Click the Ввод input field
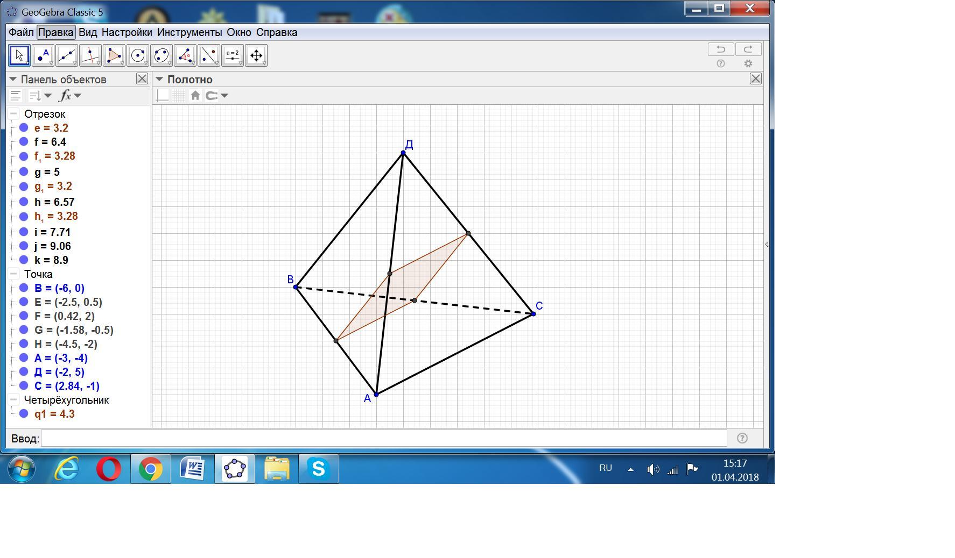The height and width of the screenshot is (558, 955). tap(383, 439)
